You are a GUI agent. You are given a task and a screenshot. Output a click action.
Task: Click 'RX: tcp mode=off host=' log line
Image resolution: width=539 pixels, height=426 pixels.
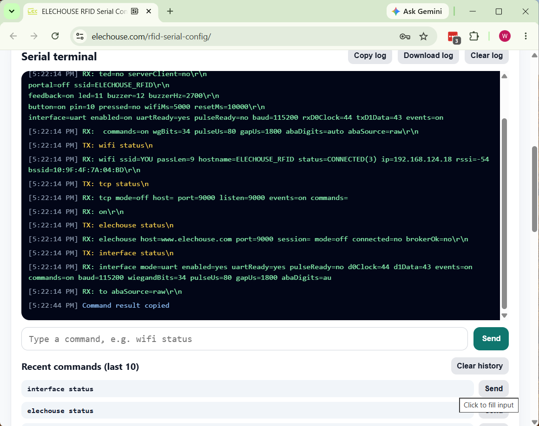click(188, 198)
